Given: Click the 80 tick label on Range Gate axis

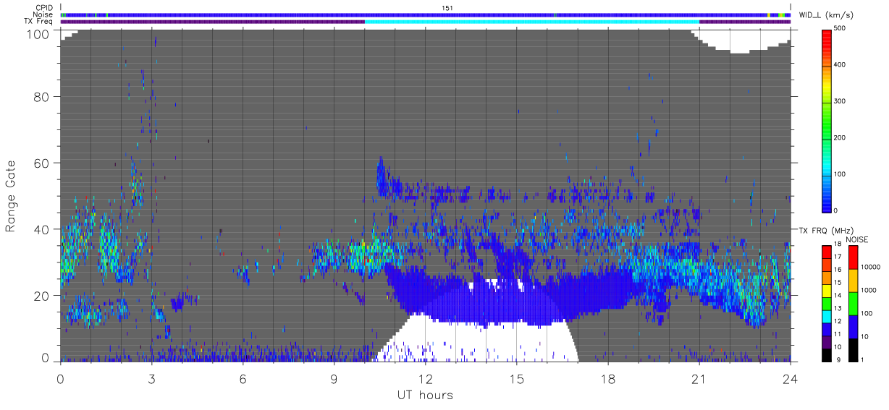Looking at the screenshot, I should click(41, 96).
